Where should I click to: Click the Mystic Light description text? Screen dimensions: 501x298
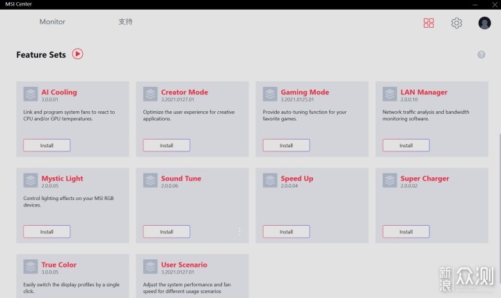(x=68, y=201)
